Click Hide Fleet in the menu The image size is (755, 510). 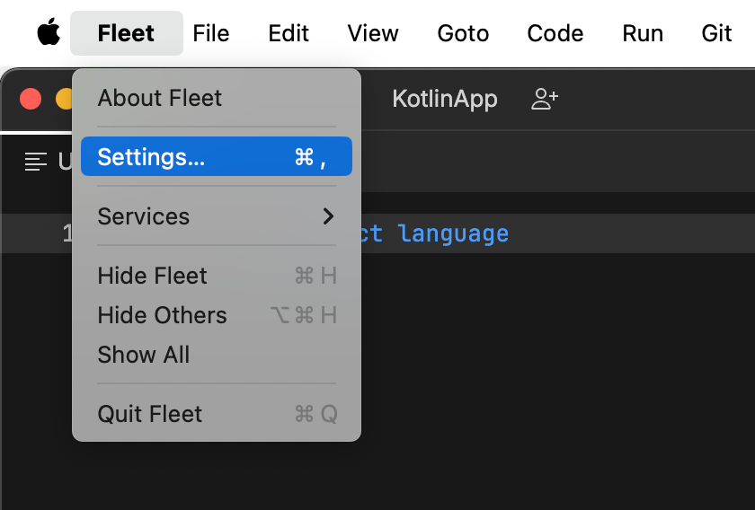click(x=153, y=276)
